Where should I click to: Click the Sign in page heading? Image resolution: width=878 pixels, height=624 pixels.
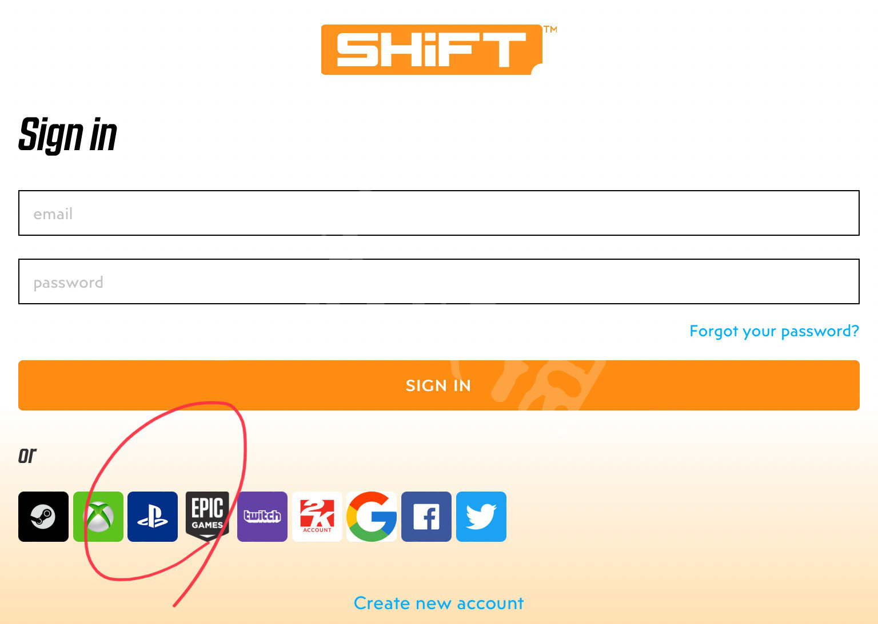click(68, 135)
